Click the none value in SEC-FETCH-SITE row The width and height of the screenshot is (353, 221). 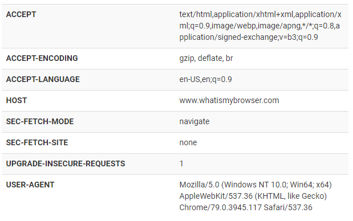point(188,142)
